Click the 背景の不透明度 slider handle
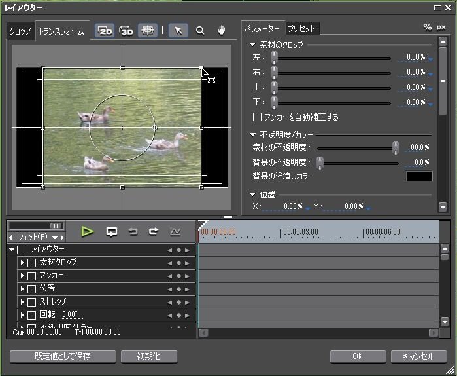 coord(320,163)
